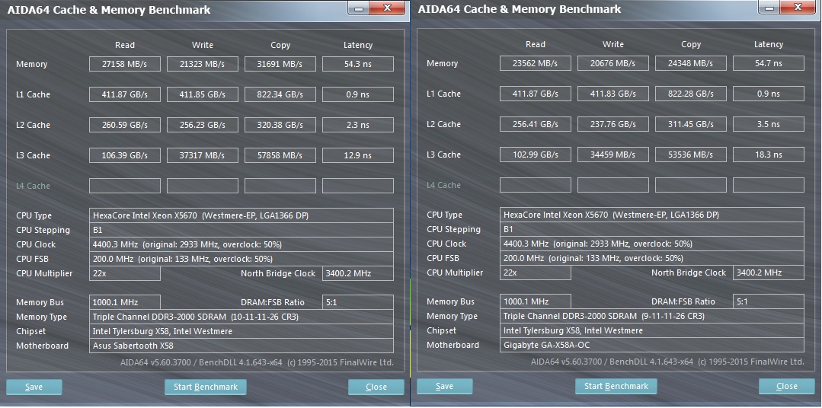822x408 pixels.
Task: Select L2 Cache Copy 311.45 GB/s field
Action: click(x=690, y=123)
